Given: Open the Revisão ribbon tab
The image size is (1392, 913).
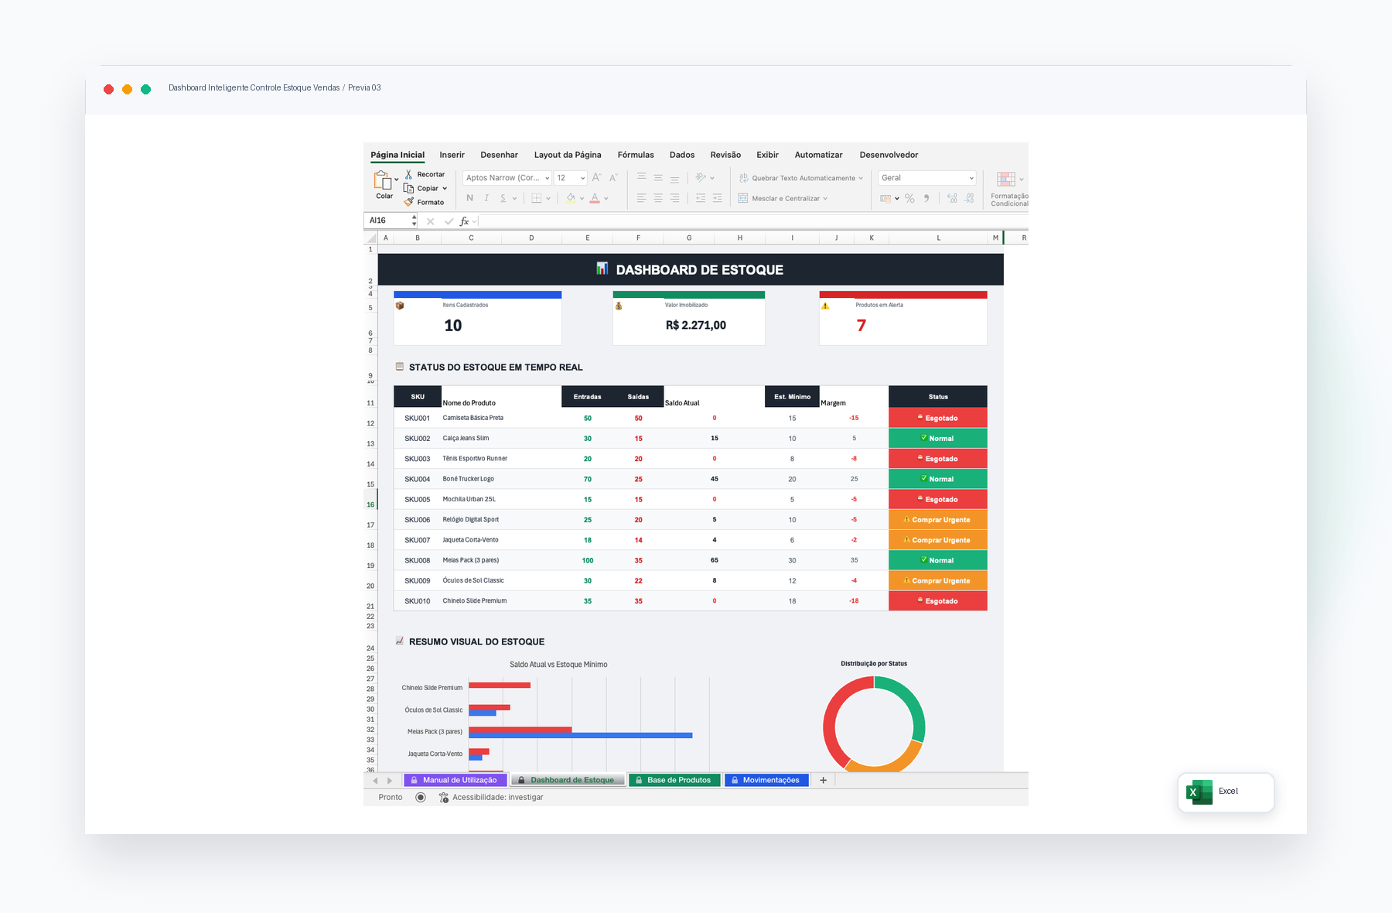Looking at the screenshot, I should pos(725,155).
